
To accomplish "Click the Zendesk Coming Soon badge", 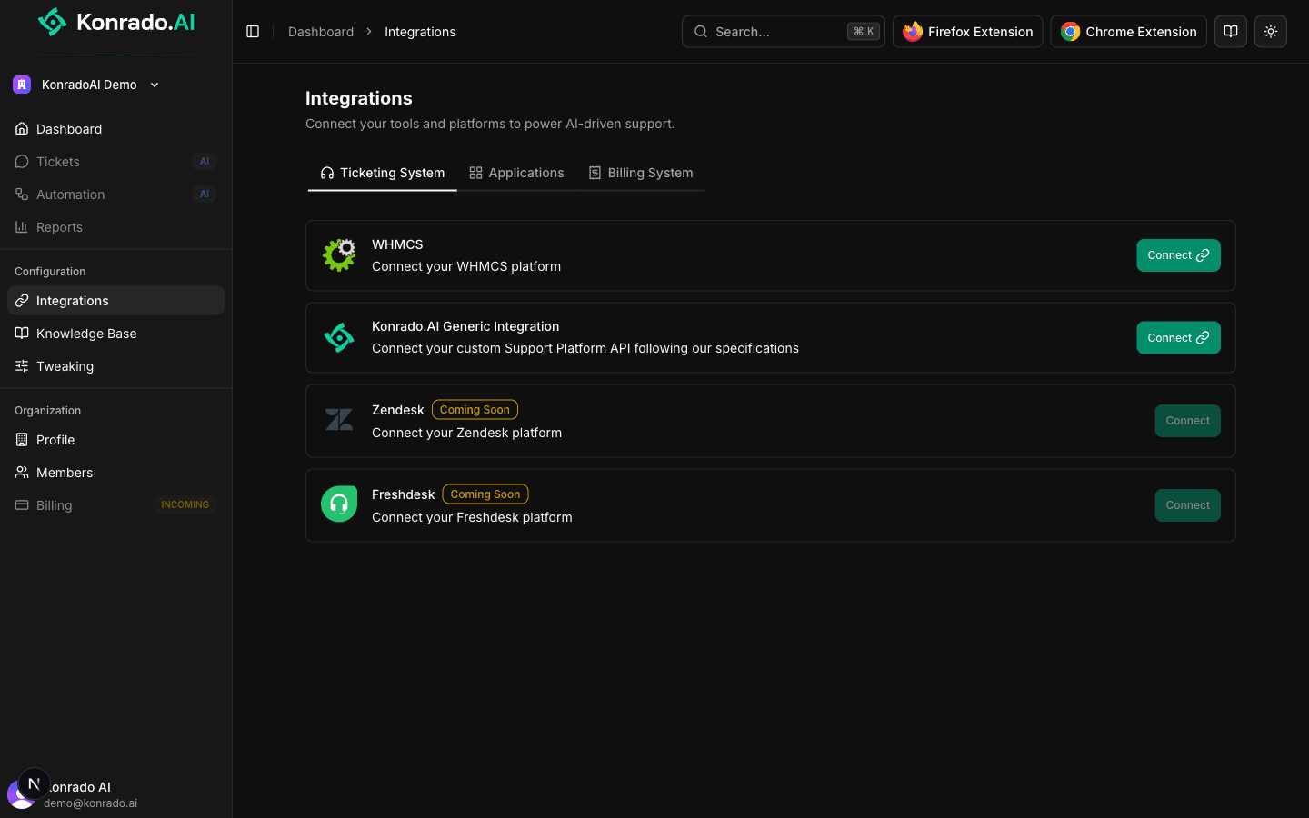I will click(475, 410).
